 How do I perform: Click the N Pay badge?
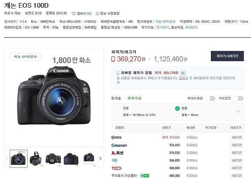(145, 176)
